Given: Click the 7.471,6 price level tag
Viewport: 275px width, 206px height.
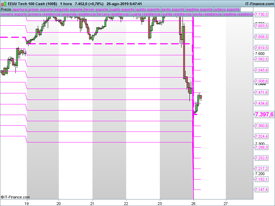Looking at the screenshot, I should (x=261, y=92).
